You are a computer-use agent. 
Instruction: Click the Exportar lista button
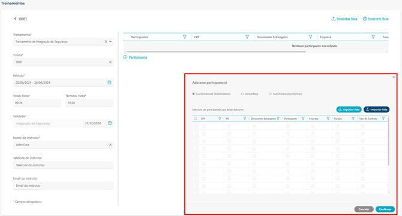coord(349,109)
